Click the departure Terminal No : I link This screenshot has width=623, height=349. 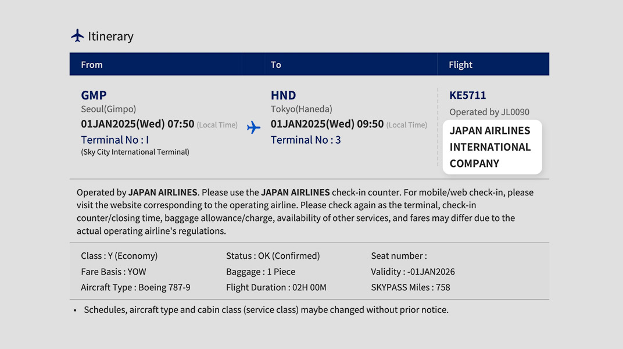pyautogui.click(x=114, y=140)
